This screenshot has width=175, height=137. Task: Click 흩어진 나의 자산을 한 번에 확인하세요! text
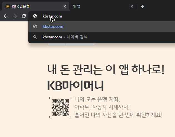[118, 115]
